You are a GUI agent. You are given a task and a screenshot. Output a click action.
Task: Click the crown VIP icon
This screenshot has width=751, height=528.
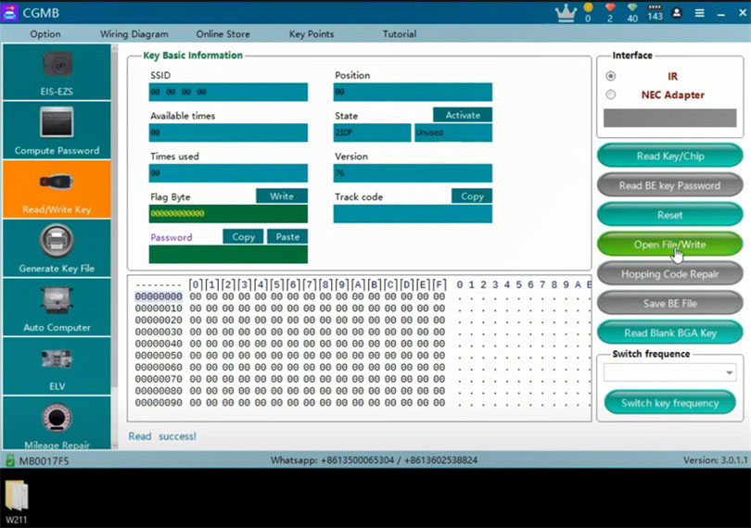click(x=566, y=13)
